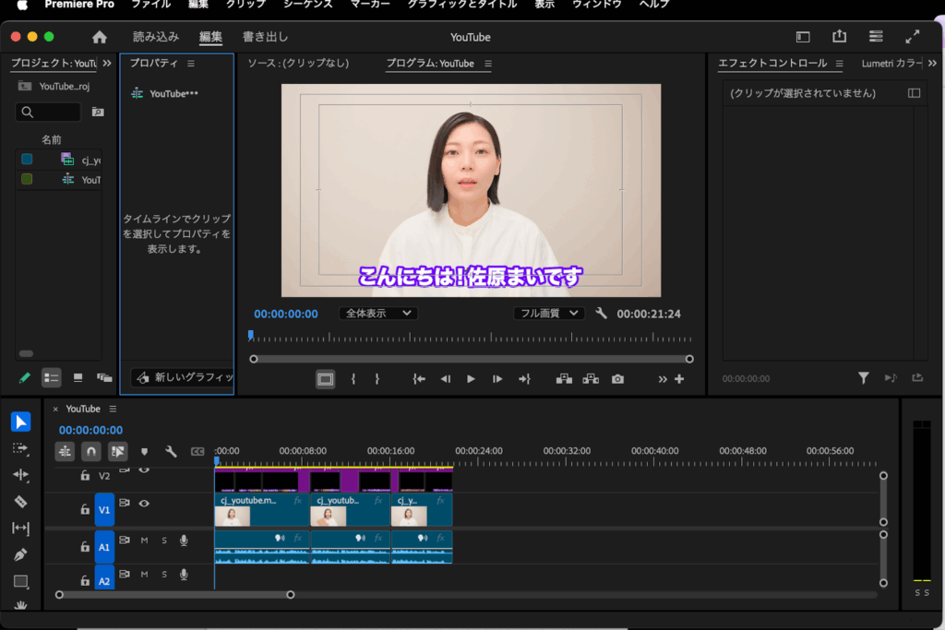Image resolution: width=945 pixels, height=630 pixels.
Task: Mute the A1 audio track
Action: [144, 541]
